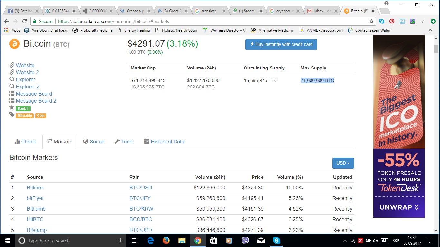Viewport: 440px width, 247px height.
Task: Open Holistic Health Cours bookmark
Action: click(177, 30)
